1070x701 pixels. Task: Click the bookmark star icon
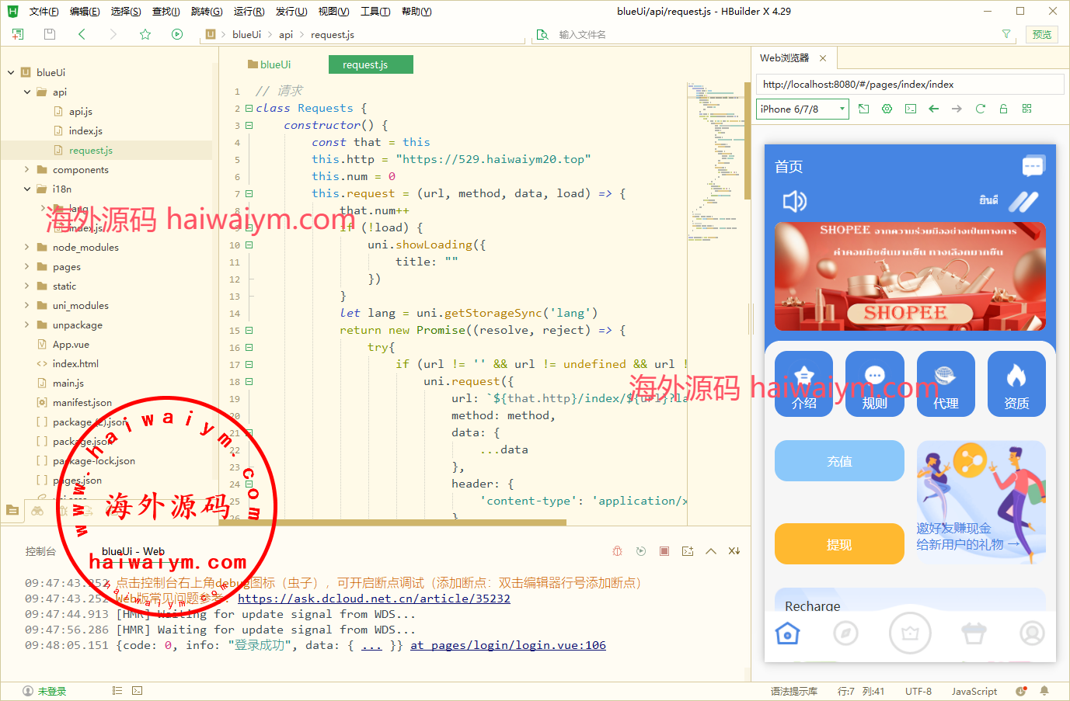145,34
